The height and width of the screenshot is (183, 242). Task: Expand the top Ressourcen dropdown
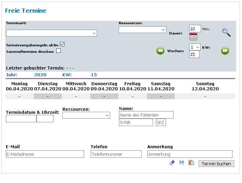click(142, 30)
